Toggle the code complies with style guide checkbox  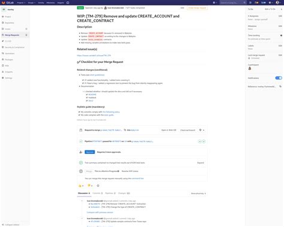79,115
